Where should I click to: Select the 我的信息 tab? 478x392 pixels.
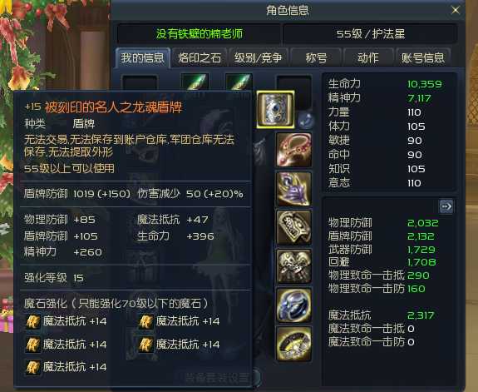[143, 57]
